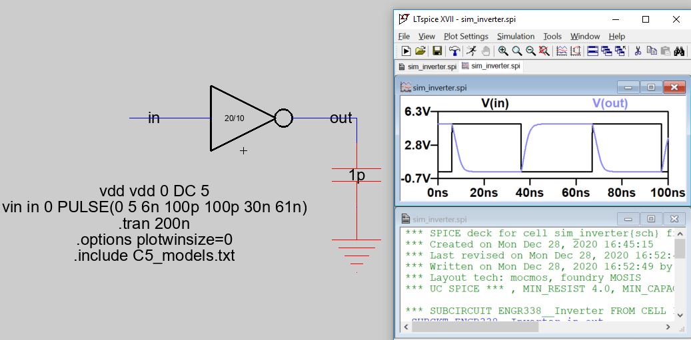Open the View menu
The height and width of the screenshot is (340, 691).
(426, 36)
